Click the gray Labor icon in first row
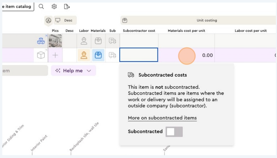The height and width of the screenshot is (158, 277). [84, 41]
